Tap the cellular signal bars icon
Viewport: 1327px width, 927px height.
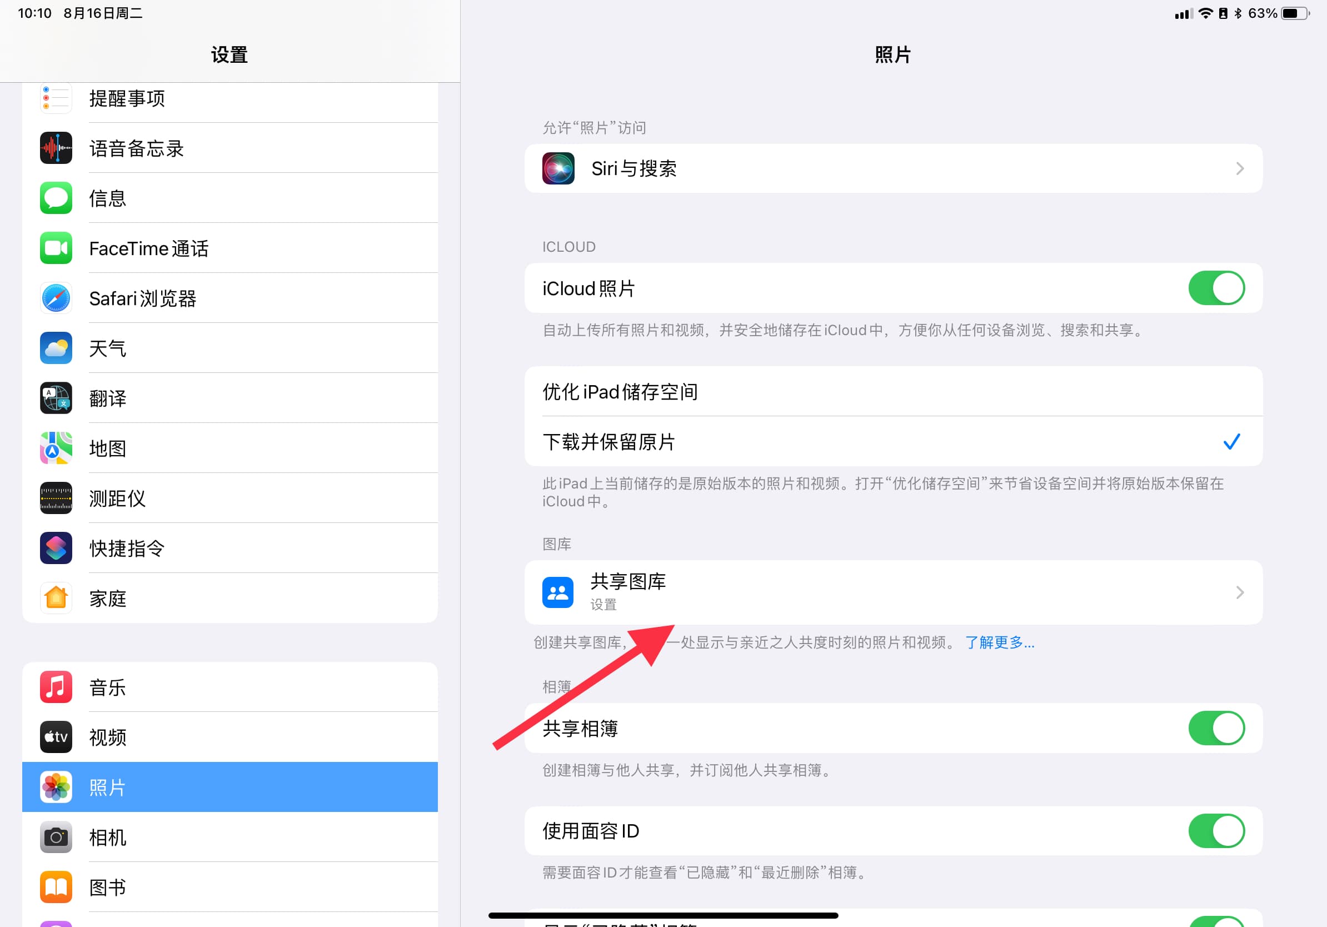click(x=1184, y=14)
